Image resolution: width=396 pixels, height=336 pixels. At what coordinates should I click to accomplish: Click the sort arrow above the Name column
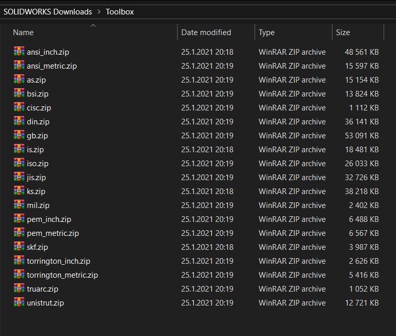93,25
